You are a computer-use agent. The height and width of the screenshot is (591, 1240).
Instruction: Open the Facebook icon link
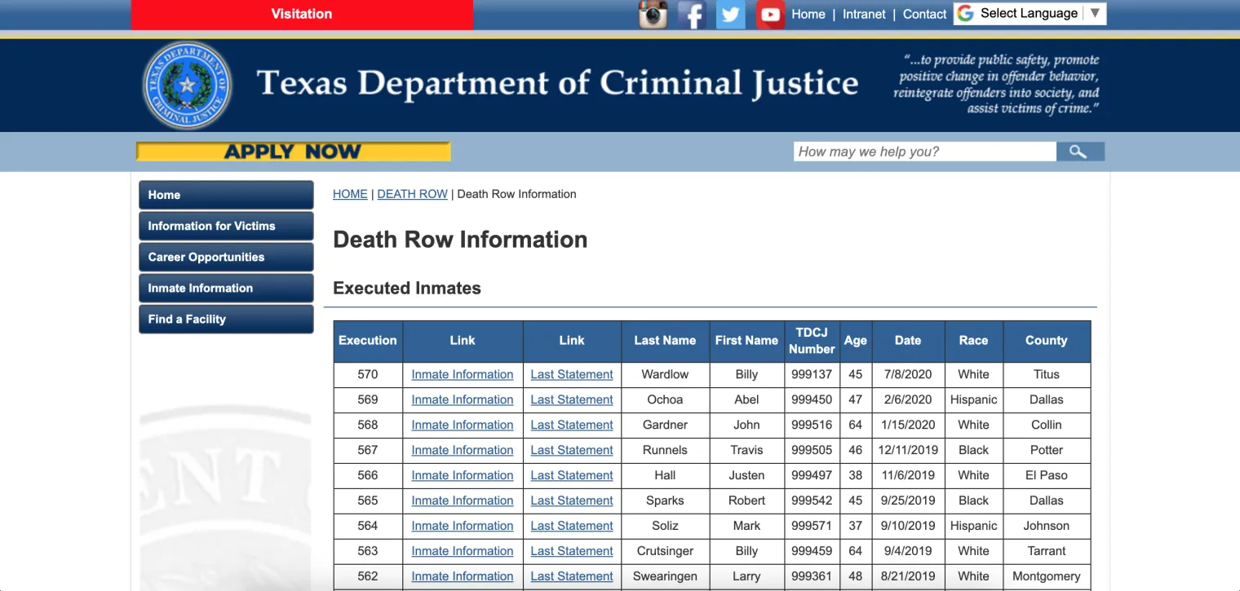pos(692,15)
